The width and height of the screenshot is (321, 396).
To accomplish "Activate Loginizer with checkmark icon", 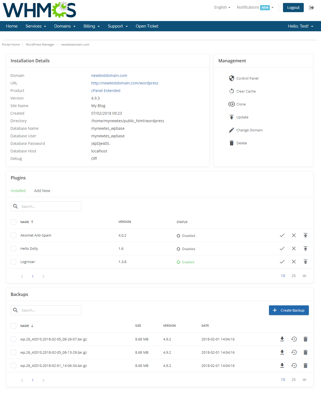I will point(282,262).
